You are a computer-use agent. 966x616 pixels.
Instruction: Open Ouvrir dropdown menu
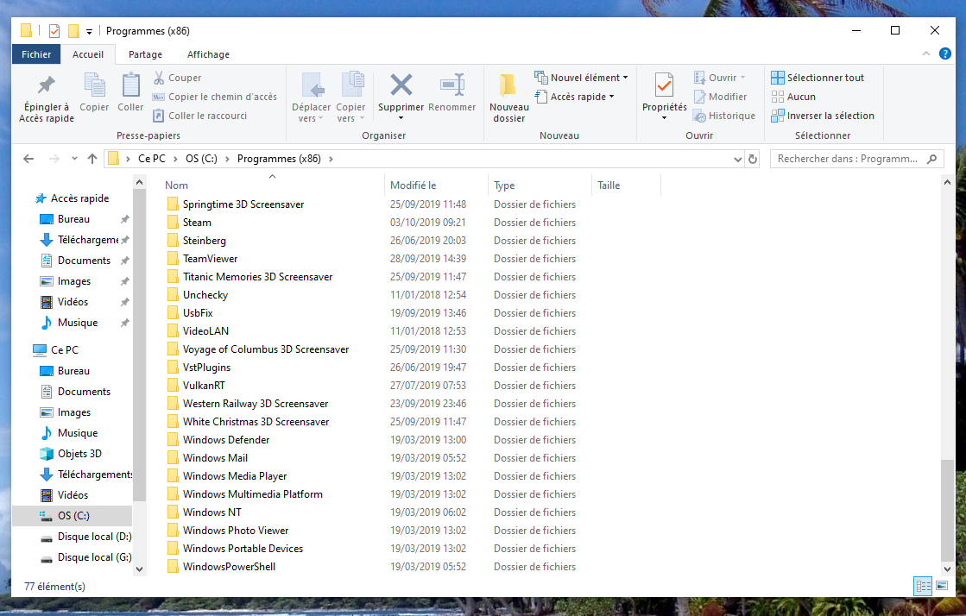pyautogui.click(x=742, y=78)
